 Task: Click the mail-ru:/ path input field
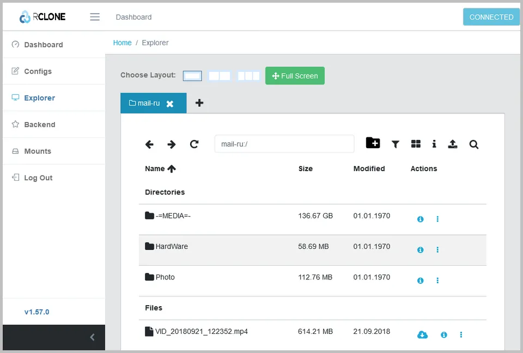(284, 144)
